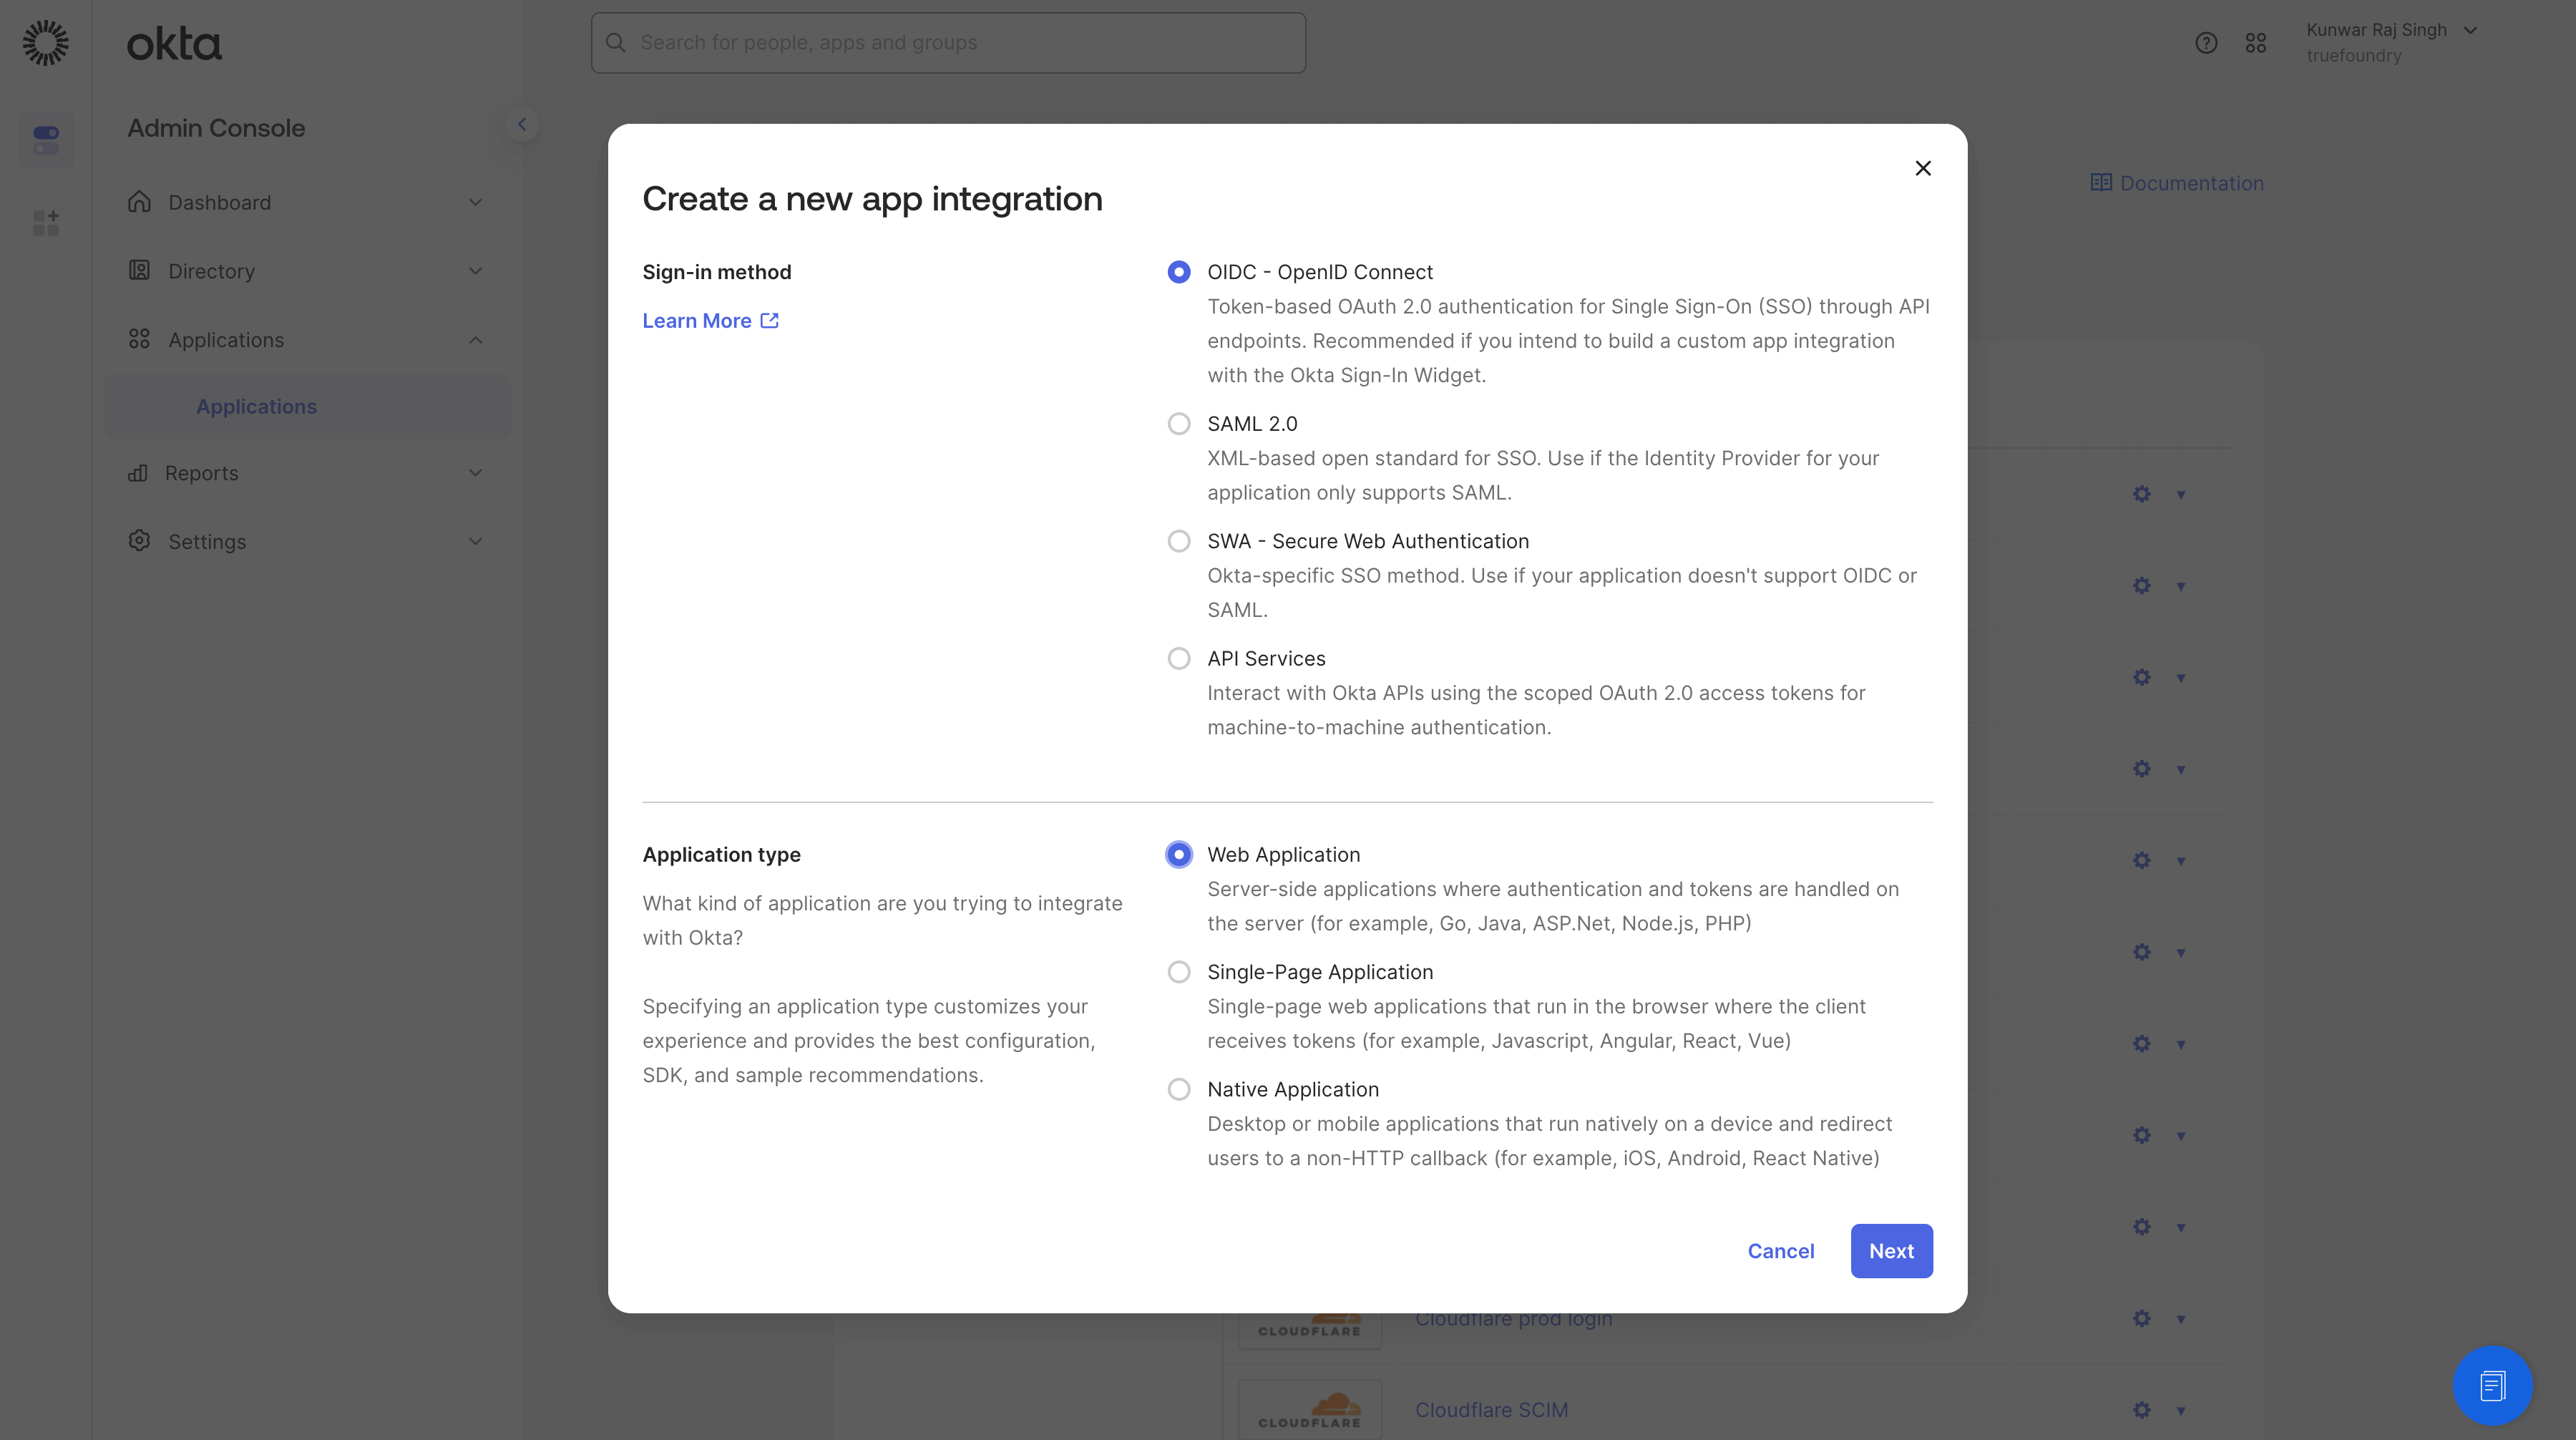Viewport: 2576px width, 1440px height.
Task: Click the Dashboard home icon
Action: tap(139, 202)
